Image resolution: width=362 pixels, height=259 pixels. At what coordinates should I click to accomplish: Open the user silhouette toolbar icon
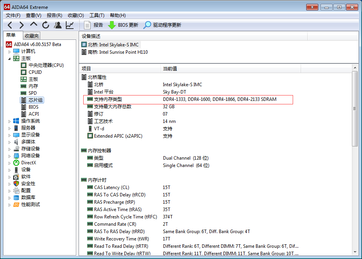click(58, 25)
